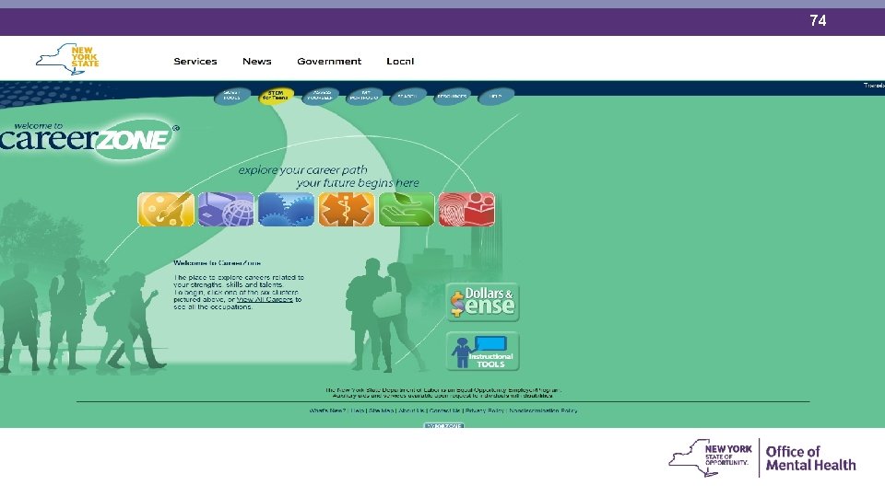Click the New York State logo
The image size is (885, 497).
click(x=67, y=59)
